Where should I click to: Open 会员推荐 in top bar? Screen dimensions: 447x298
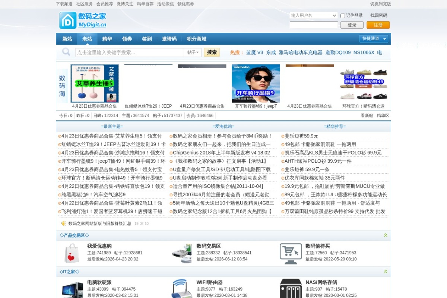point(105,4)
